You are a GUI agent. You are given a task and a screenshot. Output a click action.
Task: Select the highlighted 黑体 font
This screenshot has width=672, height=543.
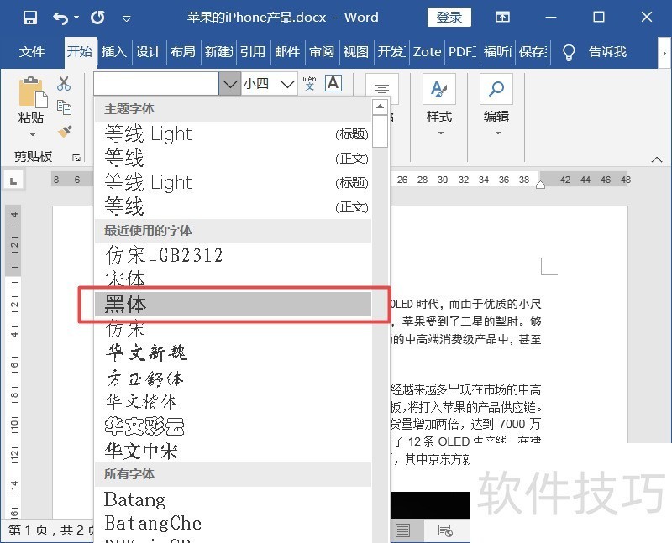233,304
